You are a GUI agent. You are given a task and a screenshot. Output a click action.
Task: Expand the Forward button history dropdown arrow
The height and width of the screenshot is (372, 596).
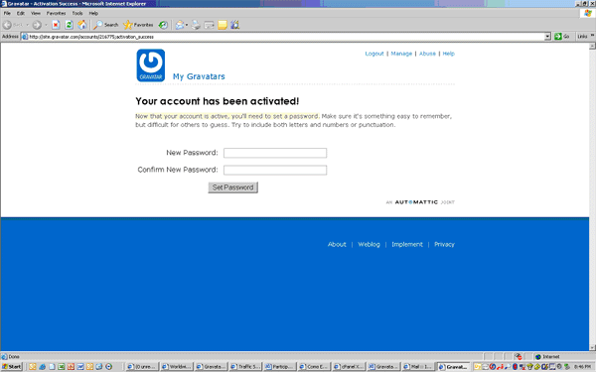[46, 25]
